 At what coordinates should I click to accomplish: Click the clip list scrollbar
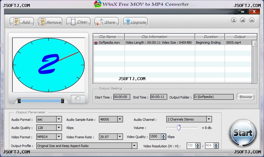pyautogui.click(x=254, y=61)
